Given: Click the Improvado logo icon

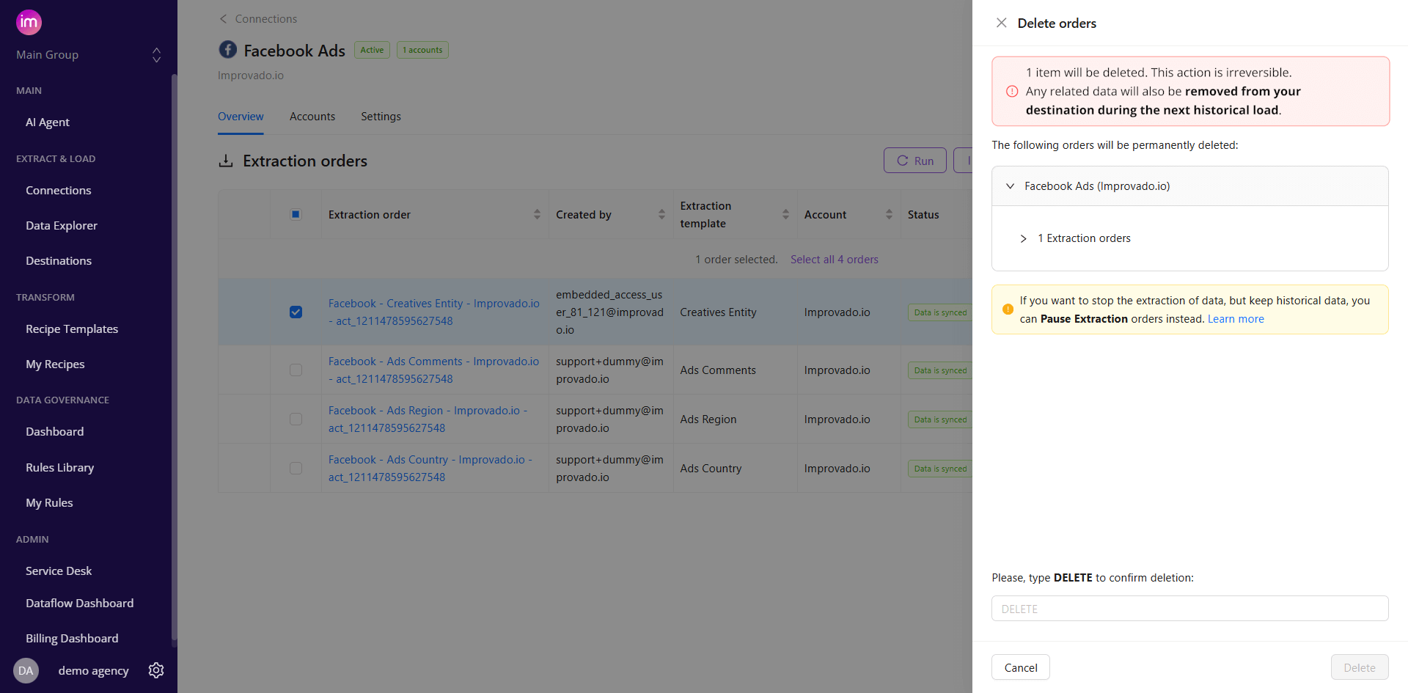Looking at the screenshot, I should (x=29, y=22).
